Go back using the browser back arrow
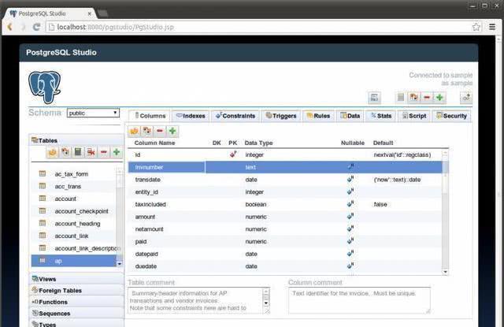 [x=9, y=27]
